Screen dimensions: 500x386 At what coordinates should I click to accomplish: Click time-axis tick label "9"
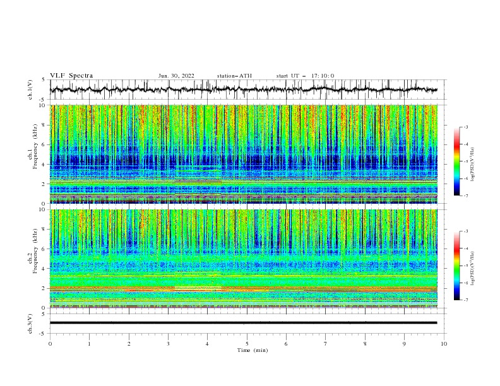[404, 344]
